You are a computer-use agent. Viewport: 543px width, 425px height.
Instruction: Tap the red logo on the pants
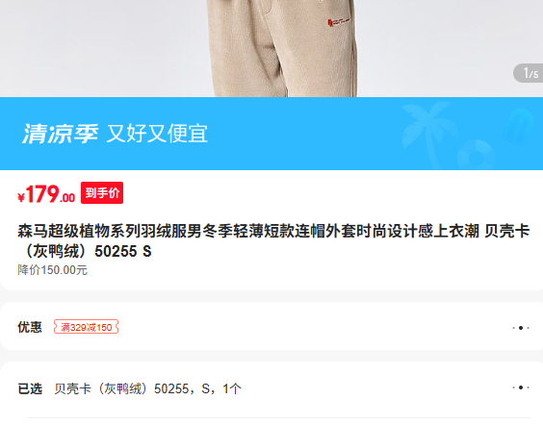(338, 22)
